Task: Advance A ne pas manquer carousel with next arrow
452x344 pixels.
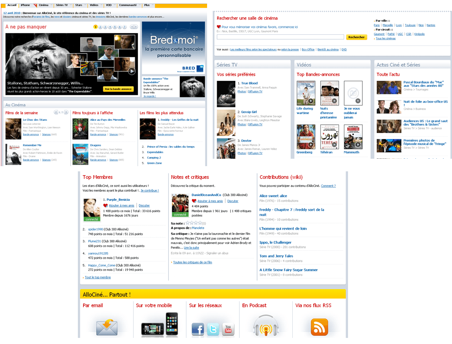Action: pos(136,27)
